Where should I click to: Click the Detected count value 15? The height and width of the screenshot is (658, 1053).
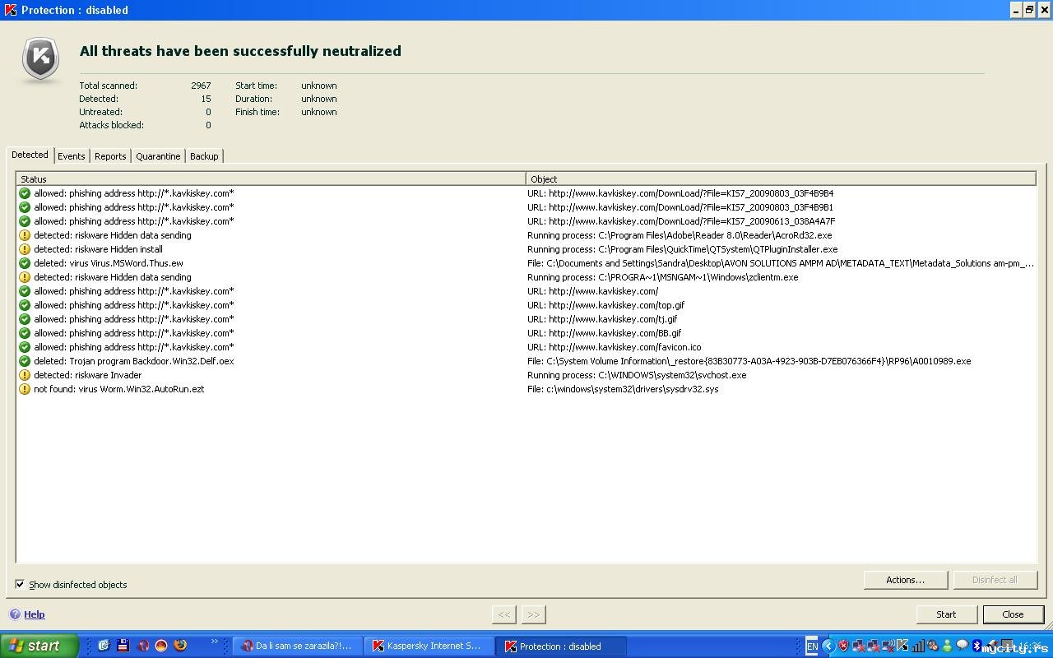point(206,99)
